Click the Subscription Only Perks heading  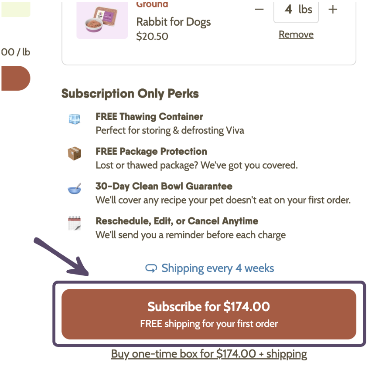click(130, 93)
